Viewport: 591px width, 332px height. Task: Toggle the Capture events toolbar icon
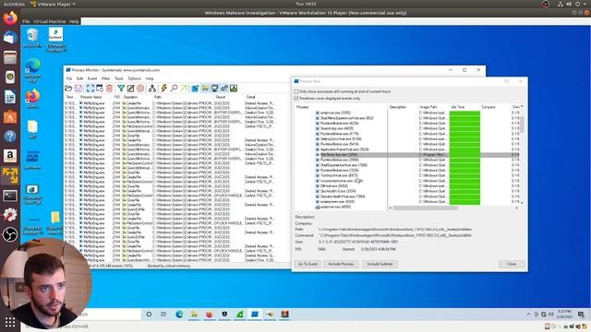tap(90, 89)
